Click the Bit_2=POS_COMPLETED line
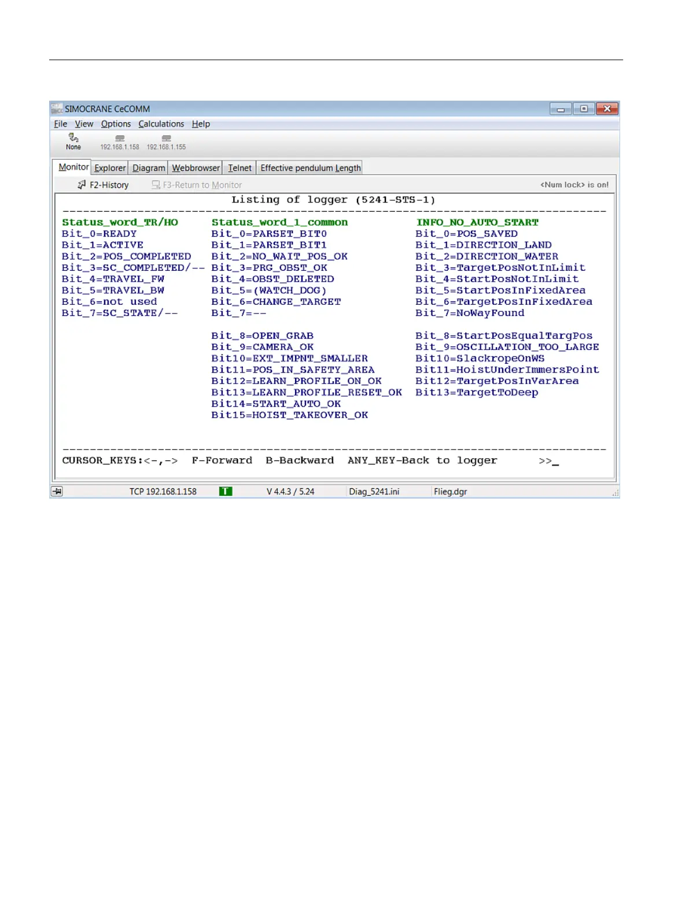Screen dimensions: 689x918 point(126,256)
